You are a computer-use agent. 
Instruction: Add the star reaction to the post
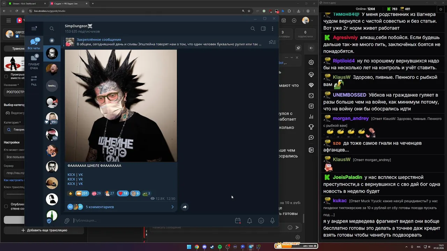tap(71, 193)
